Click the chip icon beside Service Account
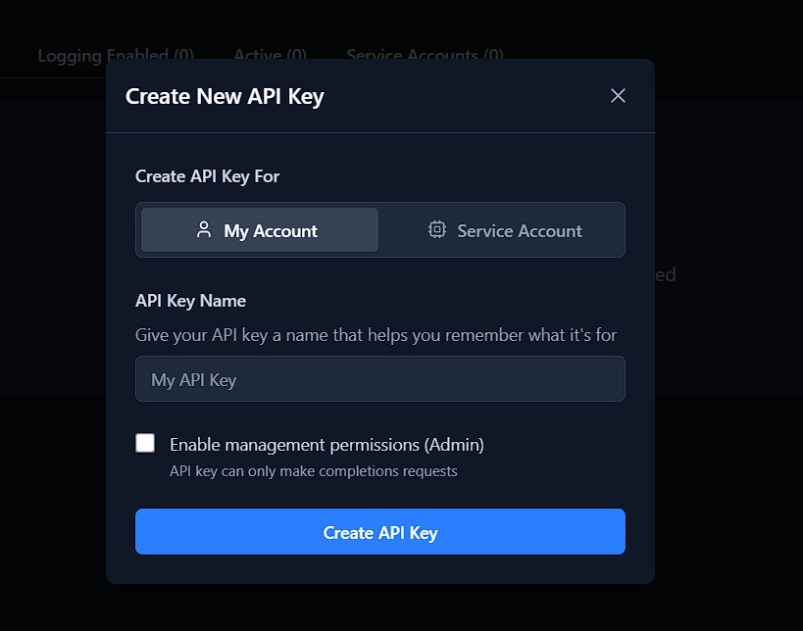The height and width of the screenshot is (631, 803). [437, 230]
